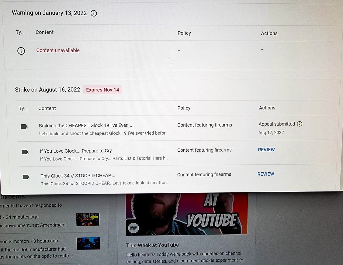Click description This Glock 34 for STOOPID CHEAP
The width and height of the screenshot is (343, 265).
click(x=105, y=183)
